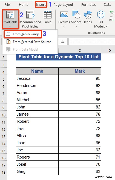Expand the 3D Models dropdown arrow
This screenshot has width=115, height=180.
pyautogui.click(x=107, y=26)
